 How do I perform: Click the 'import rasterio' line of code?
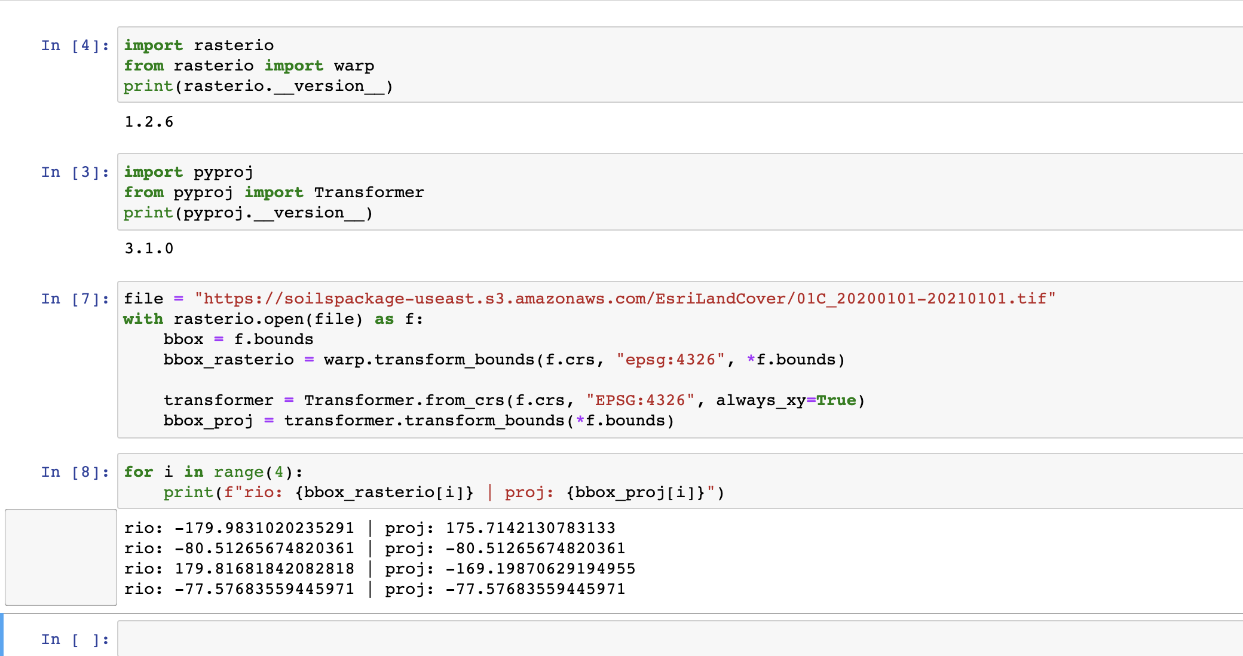click(198, 45)
